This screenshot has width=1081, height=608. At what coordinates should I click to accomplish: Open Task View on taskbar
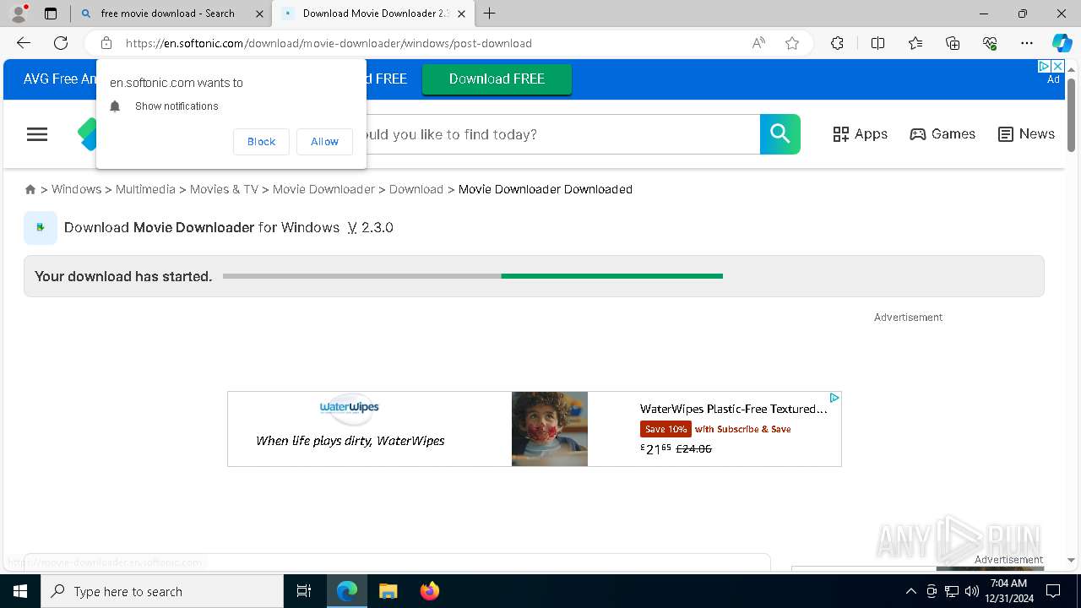click(304, 591)
